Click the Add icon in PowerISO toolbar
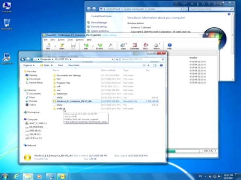The height and width of the screenshot is (180, 241). click(x=86, y=46)
